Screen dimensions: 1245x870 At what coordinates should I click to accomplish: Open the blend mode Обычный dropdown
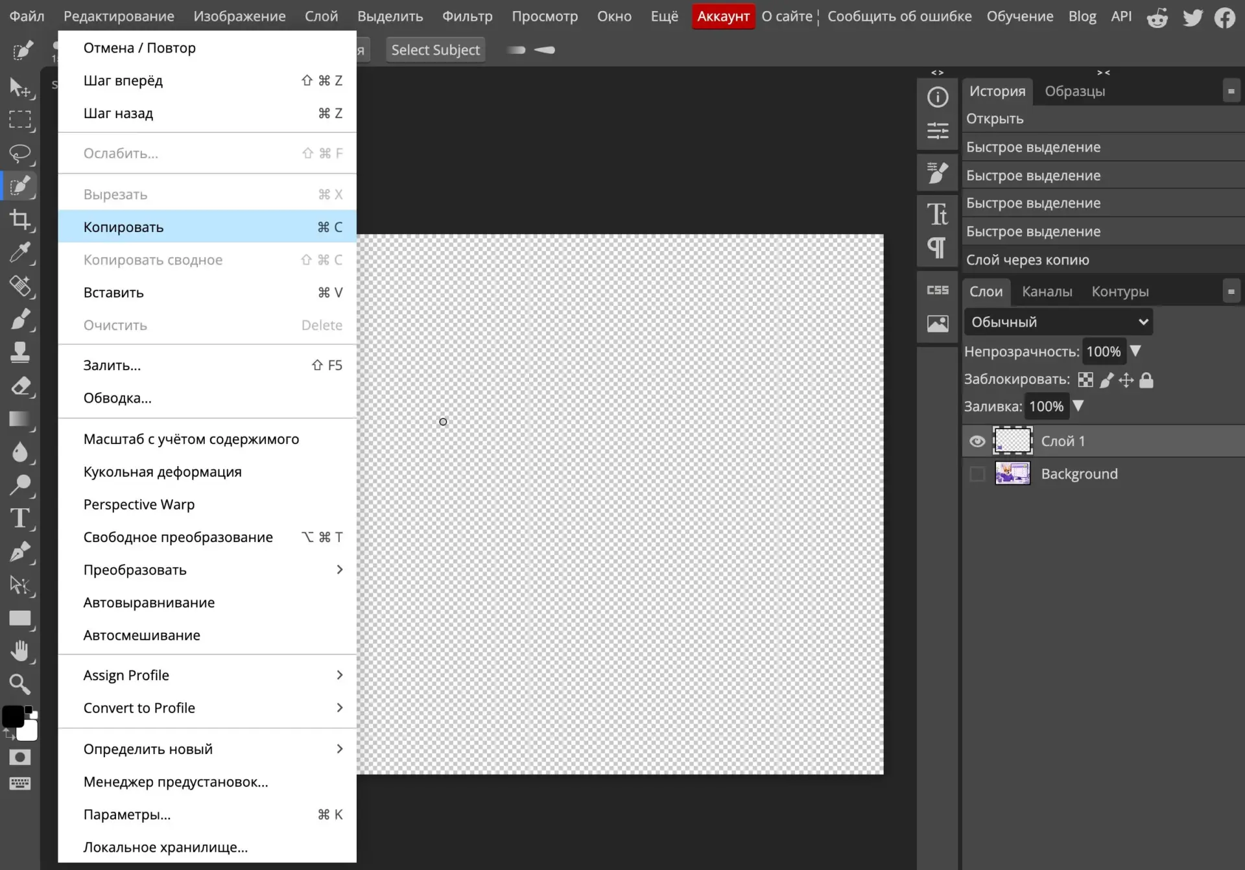click(1058, 322)
